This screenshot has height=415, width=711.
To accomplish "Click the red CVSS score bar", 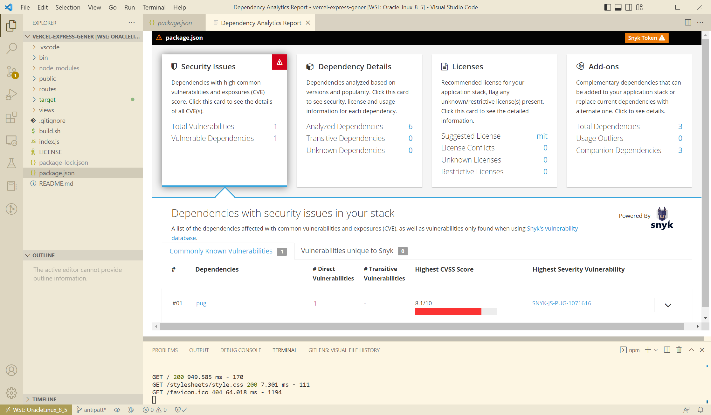I will click(x=448, y=312).
